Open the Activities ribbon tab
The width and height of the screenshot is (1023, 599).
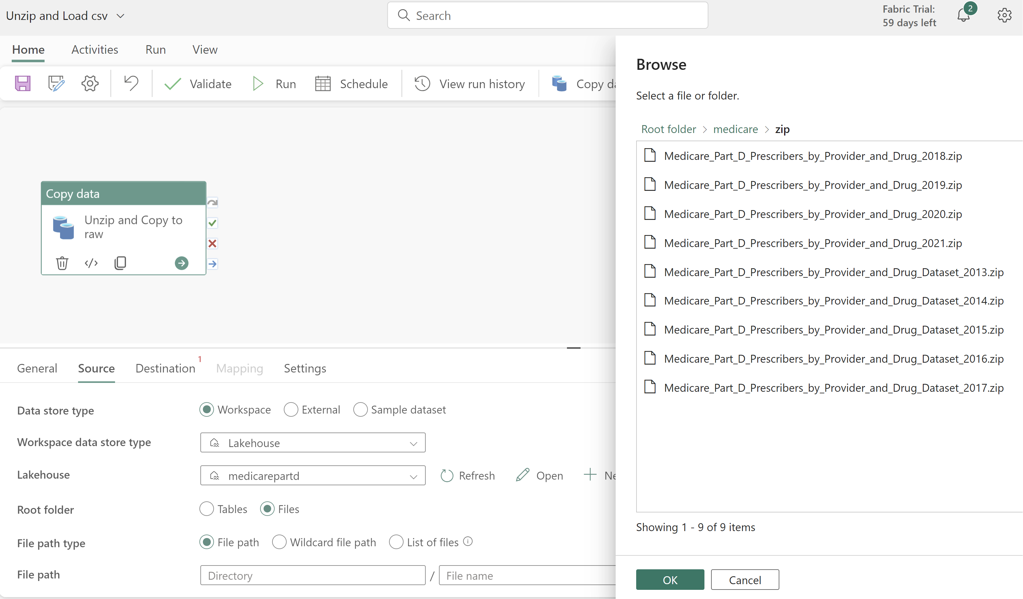94,50
